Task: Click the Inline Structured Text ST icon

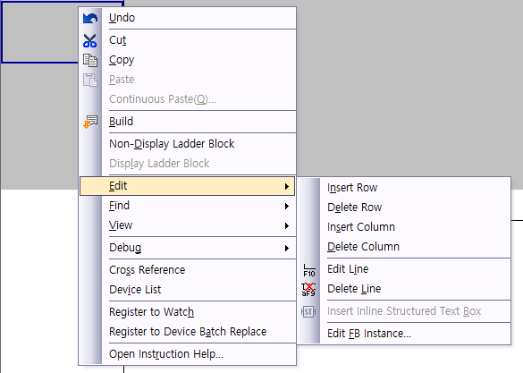Action: tap(308, 311)
